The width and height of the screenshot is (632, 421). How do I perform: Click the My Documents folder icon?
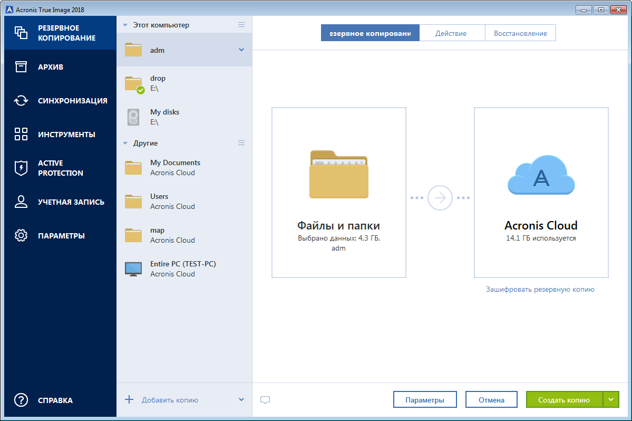point(133,168)
